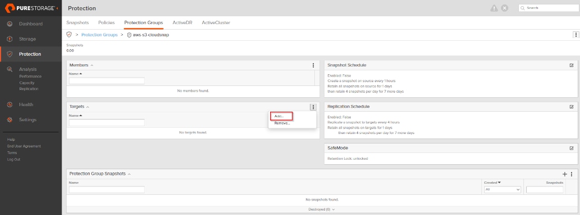The width and height of the screenshot is (580, 215).
Task: Switch to the ActiveCluster tab
Action: (216, 22)
